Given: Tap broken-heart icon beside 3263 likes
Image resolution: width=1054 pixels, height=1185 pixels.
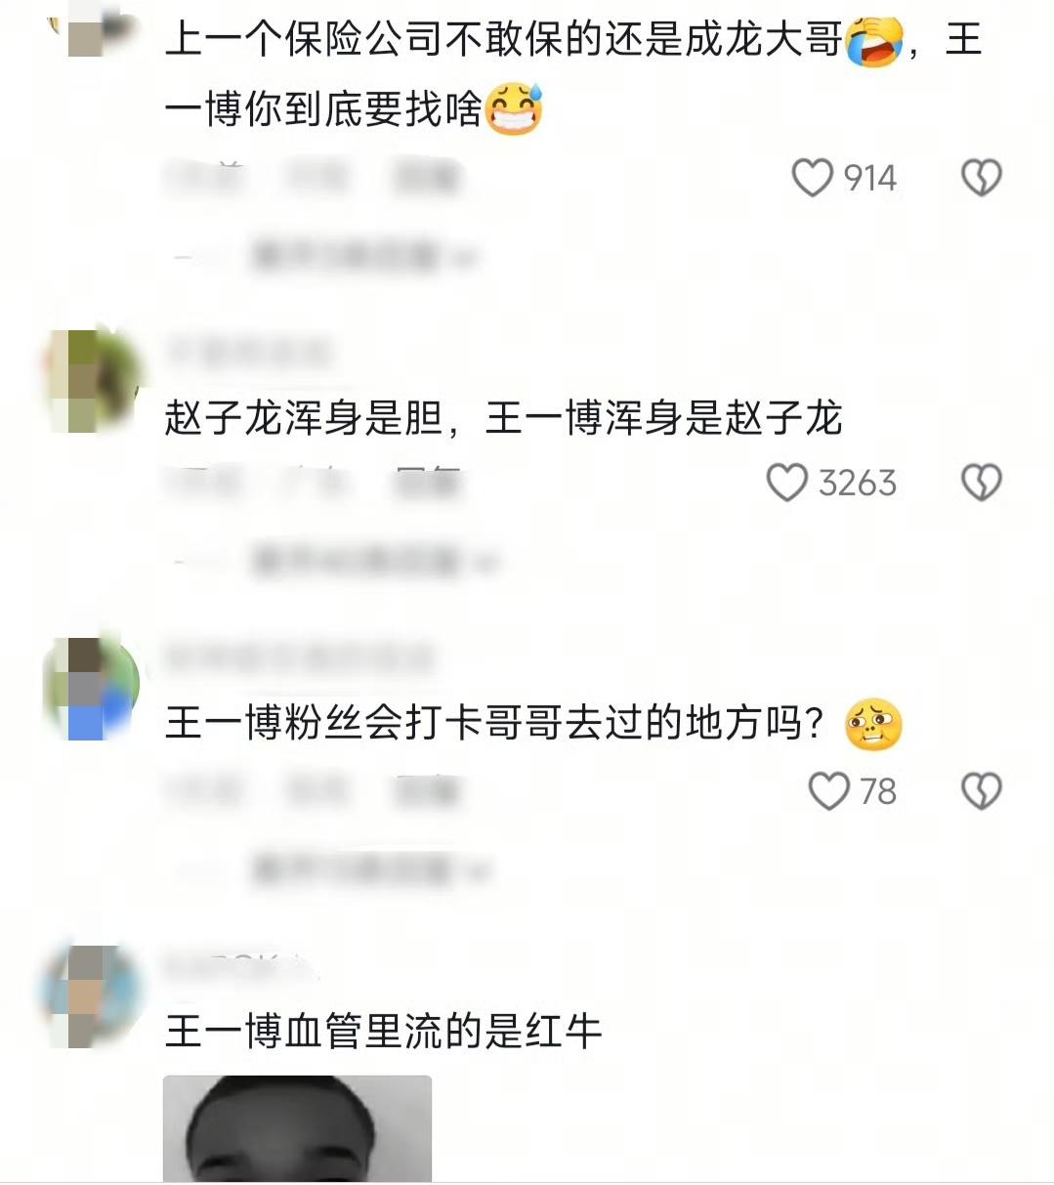Looking at the screenshot, I should [982, 483].
